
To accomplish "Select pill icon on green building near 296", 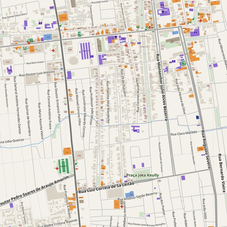I will point(184,63).
